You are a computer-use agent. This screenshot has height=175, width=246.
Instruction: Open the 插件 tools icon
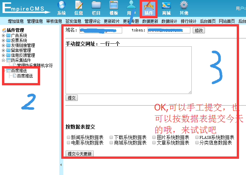click(149, 6)
